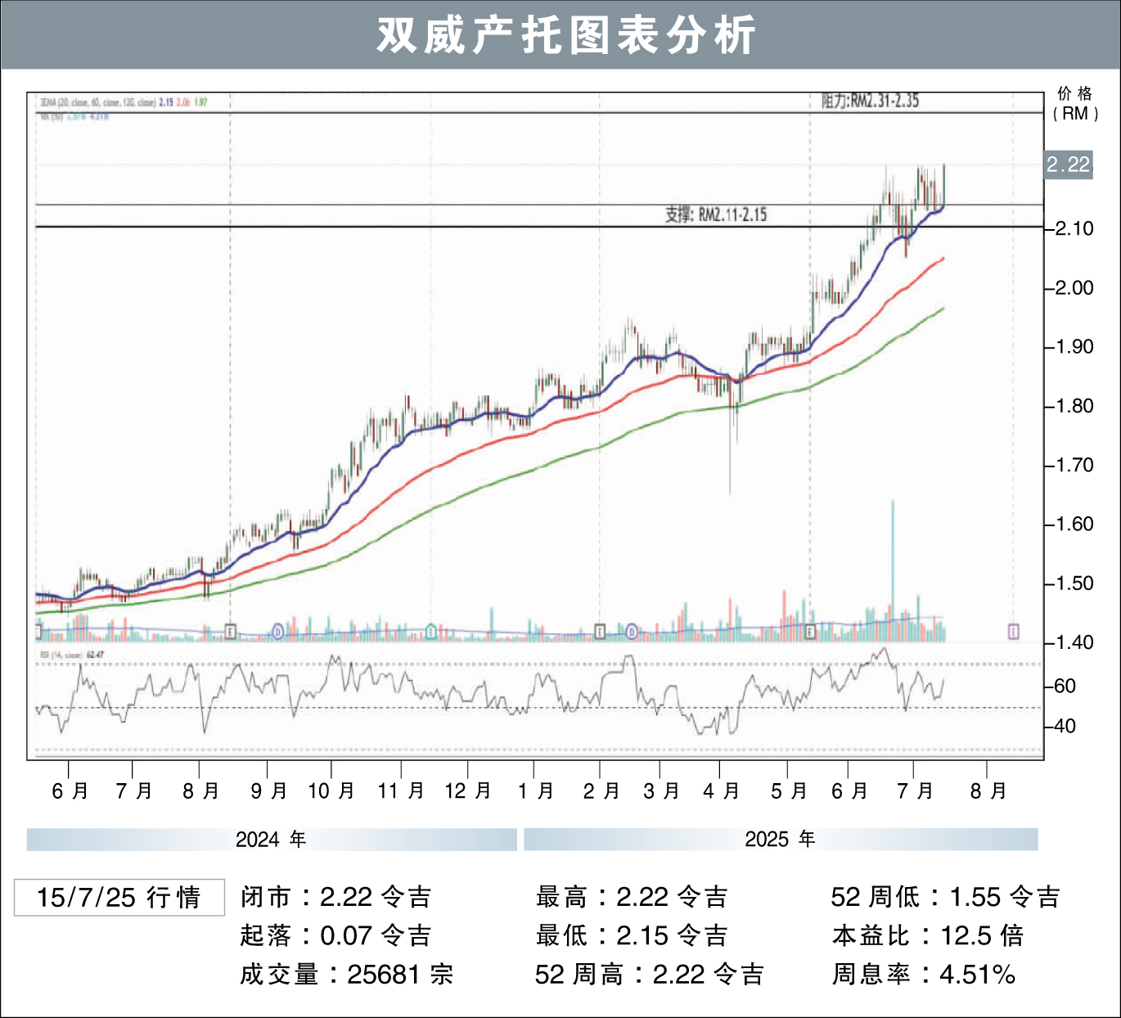The width and height of the screenshot is (1121, 1018).
Task: Click the 52周低:1.55令吉 value
Action: point(946,897)
